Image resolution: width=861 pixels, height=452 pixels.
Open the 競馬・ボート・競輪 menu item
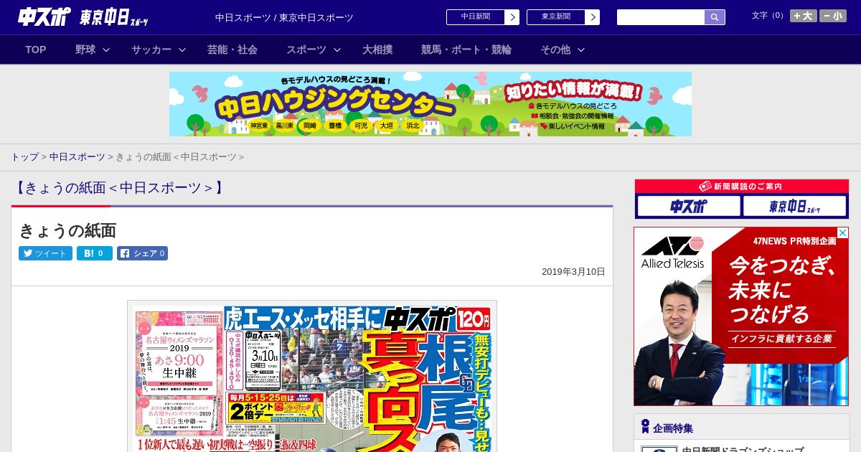coord(466,50)
